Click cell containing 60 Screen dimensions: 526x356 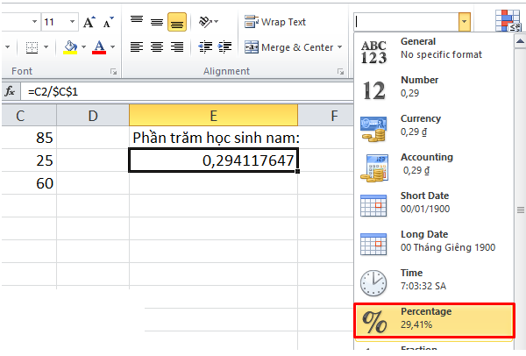tap(29, 183)
